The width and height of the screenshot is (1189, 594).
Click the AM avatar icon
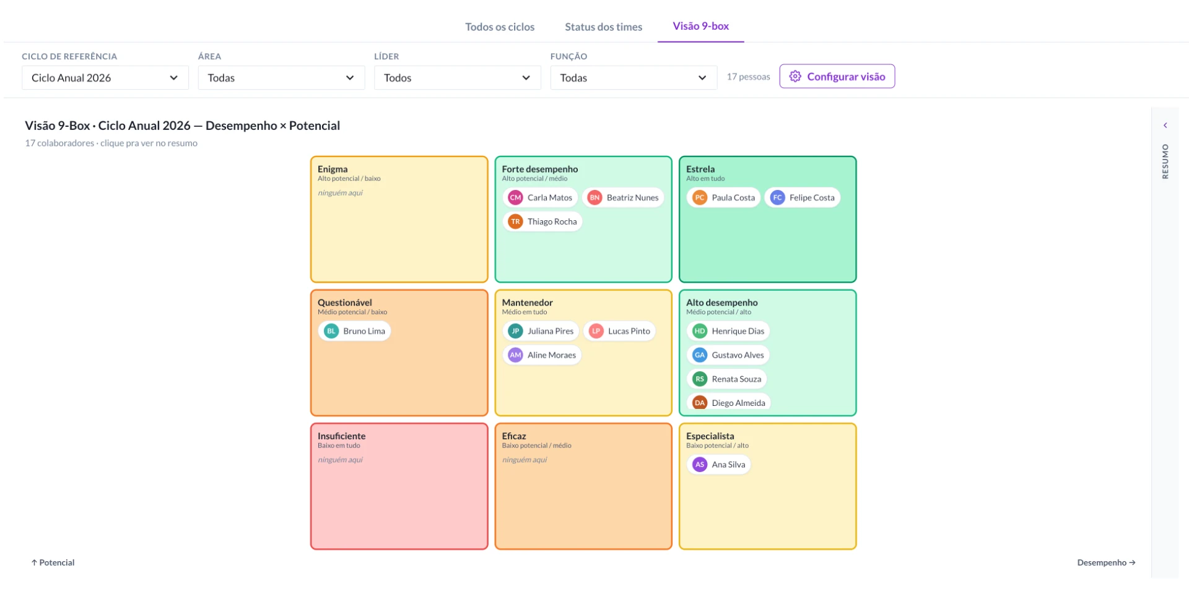point(515,355)
